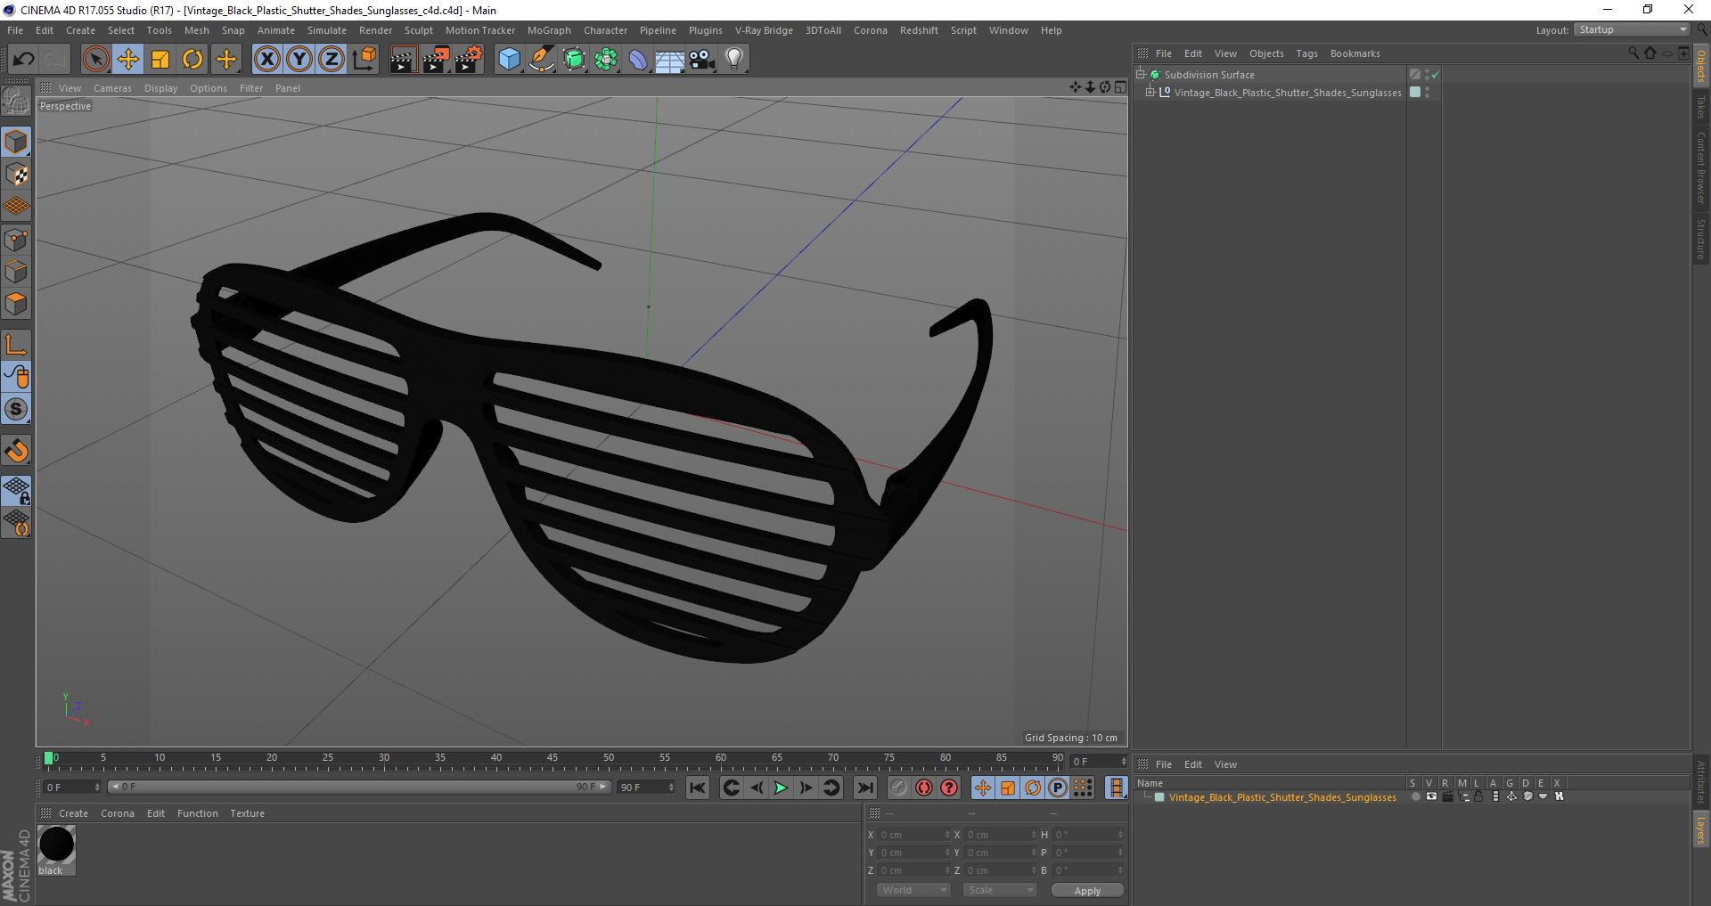Click the X position input field
The image size is (1711, 906).
coord(913,836)
